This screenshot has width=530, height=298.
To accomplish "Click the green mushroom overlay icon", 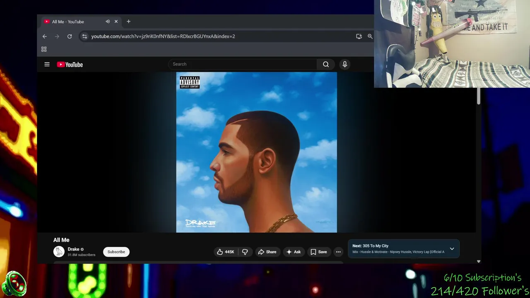I will [x=14, y=284].
